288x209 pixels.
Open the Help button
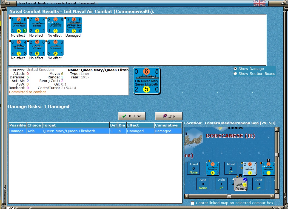(x=169, y=116)
